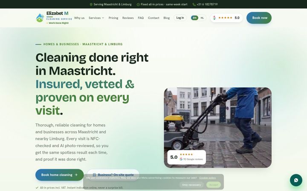Click 'HOMES & BUSINESSES · MAASTRICHT & LIMBURG' label

coord(83,44)
